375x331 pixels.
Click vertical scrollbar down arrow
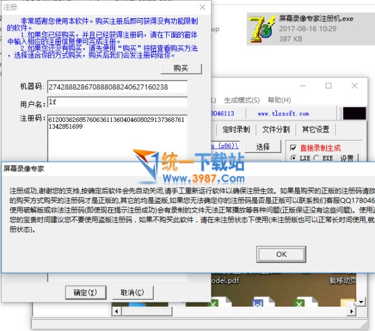[361, 302]
